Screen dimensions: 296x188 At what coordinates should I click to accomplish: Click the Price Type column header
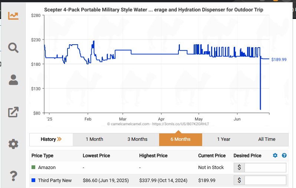tap(42, 156)
